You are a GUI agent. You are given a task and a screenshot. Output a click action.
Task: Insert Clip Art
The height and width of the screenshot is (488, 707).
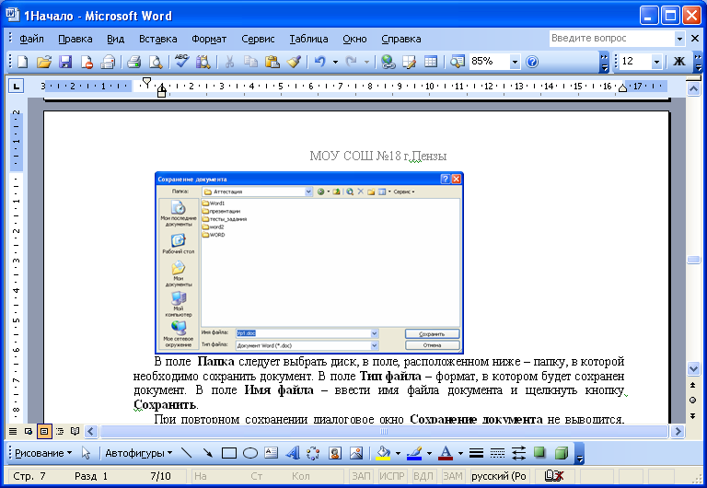click(334, 453)
